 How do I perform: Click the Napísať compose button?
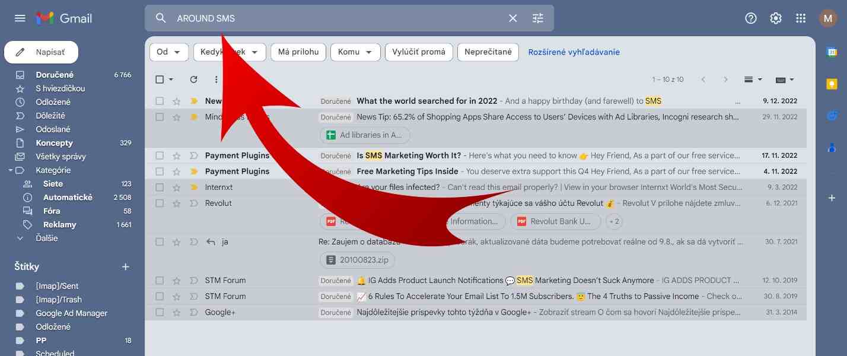pos(41,52)
